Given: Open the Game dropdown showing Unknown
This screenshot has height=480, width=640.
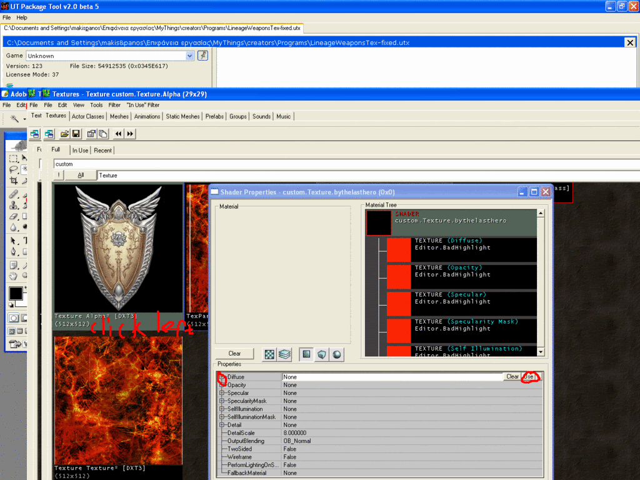Looking at the screenshot, I should (190, 56).
